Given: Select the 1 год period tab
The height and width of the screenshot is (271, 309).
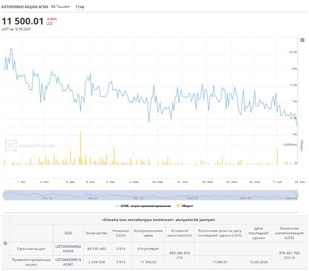Looking at the screenshot, I should pyautogui.click(x=80, y=7).
